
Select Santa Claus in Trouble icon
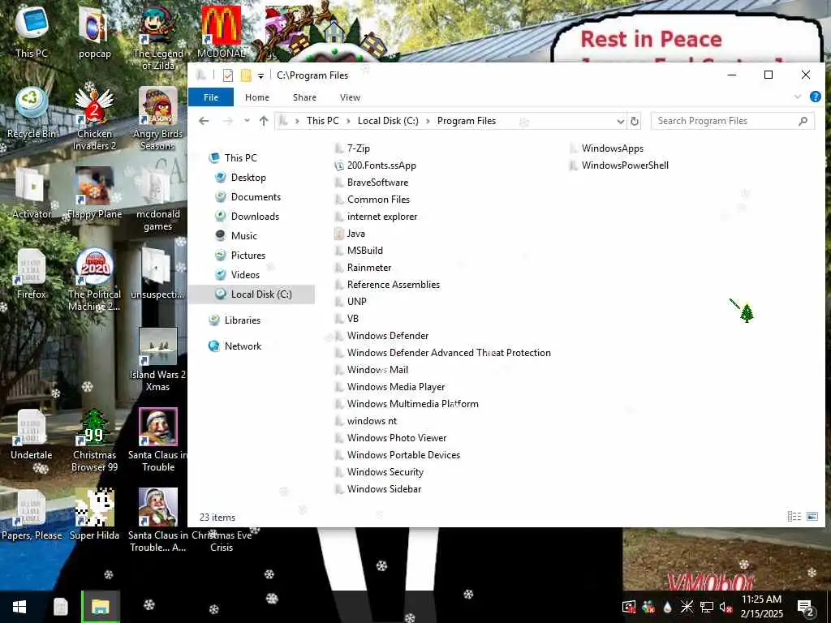click(158, 440)
